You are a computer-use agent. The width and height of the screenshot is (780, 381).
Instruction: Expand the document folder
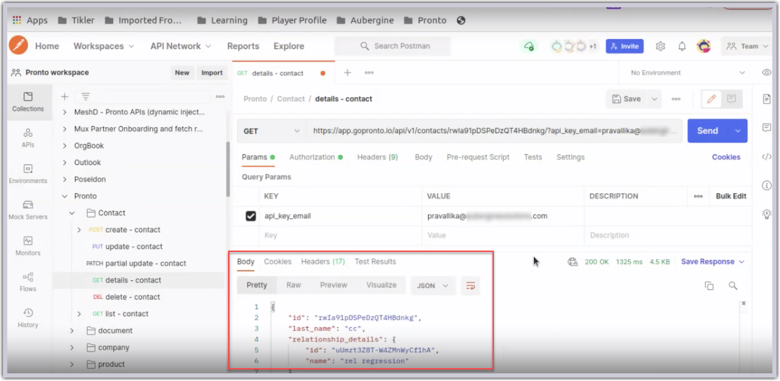[x=72, y=330]
